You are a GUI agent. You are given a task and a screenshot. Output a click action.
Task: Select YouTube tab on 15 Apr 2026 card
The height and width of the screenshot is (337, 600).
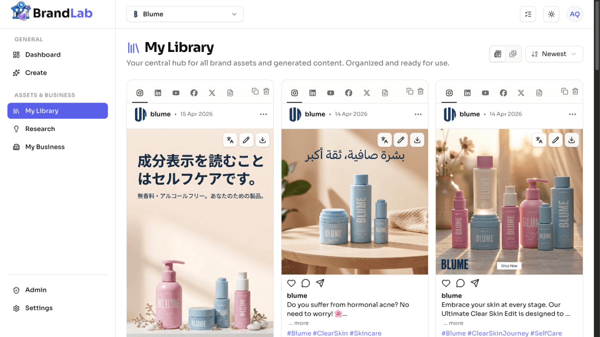click(176, 93)
